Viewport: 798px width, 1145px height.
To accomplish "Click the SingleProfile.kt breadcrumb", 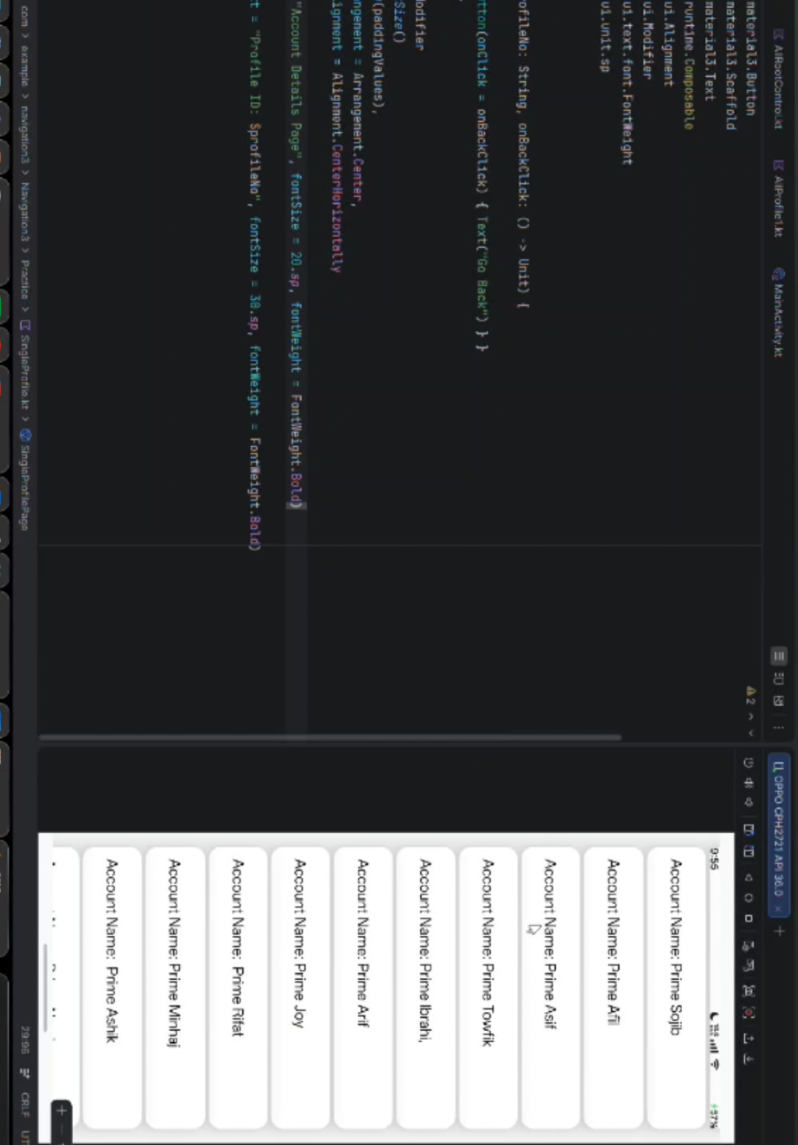I will 24,365.
